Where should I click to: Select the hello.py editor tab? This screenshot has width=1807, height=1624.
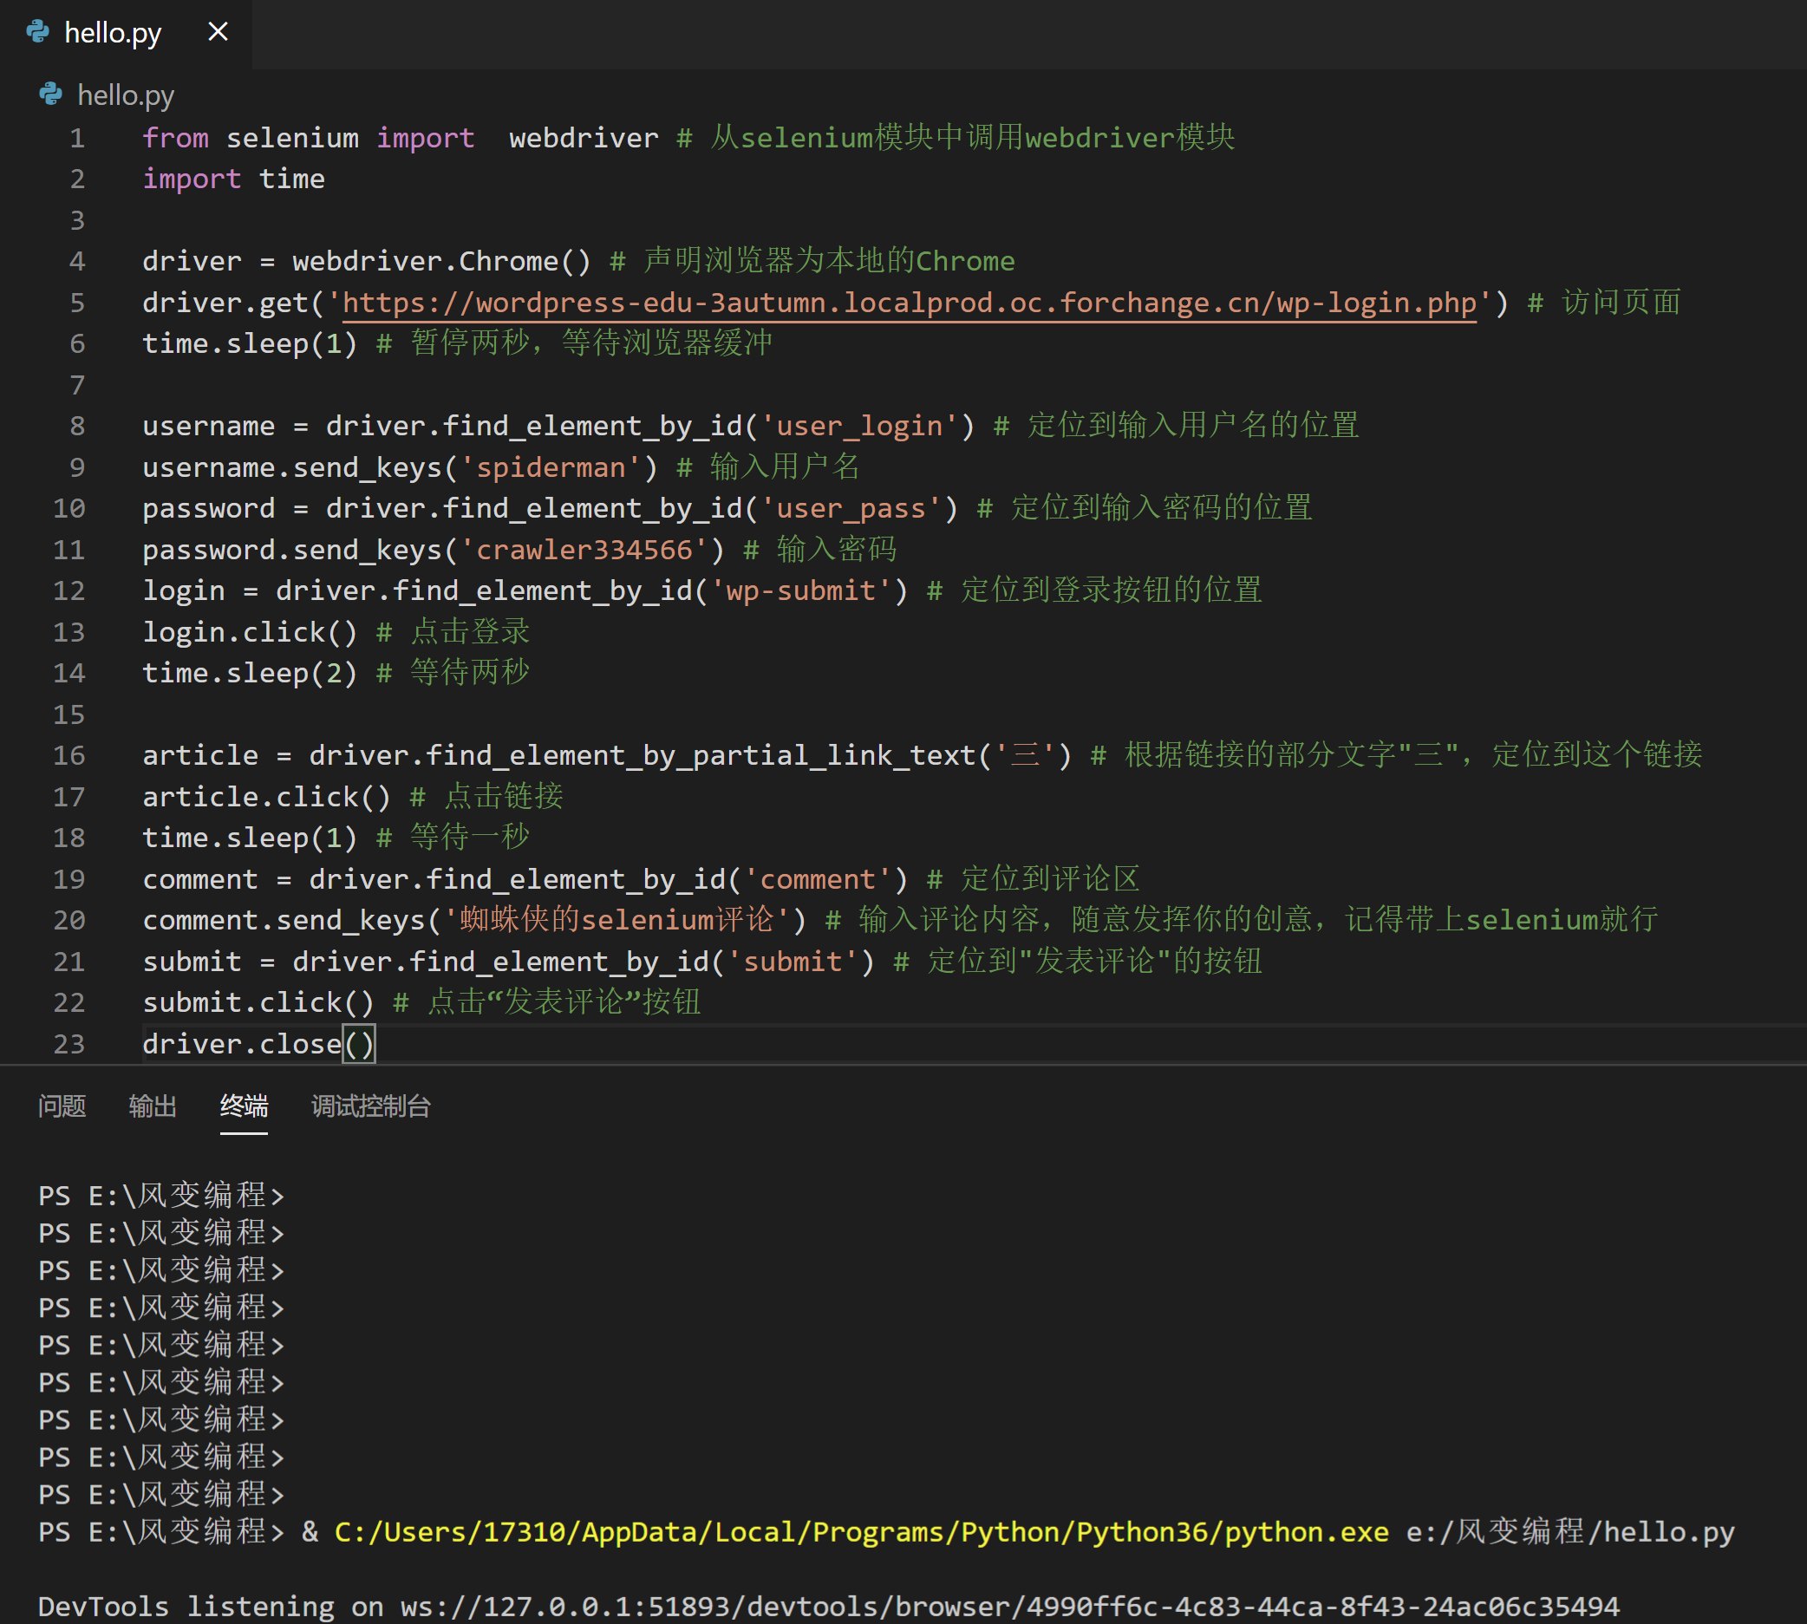(126, 33)
